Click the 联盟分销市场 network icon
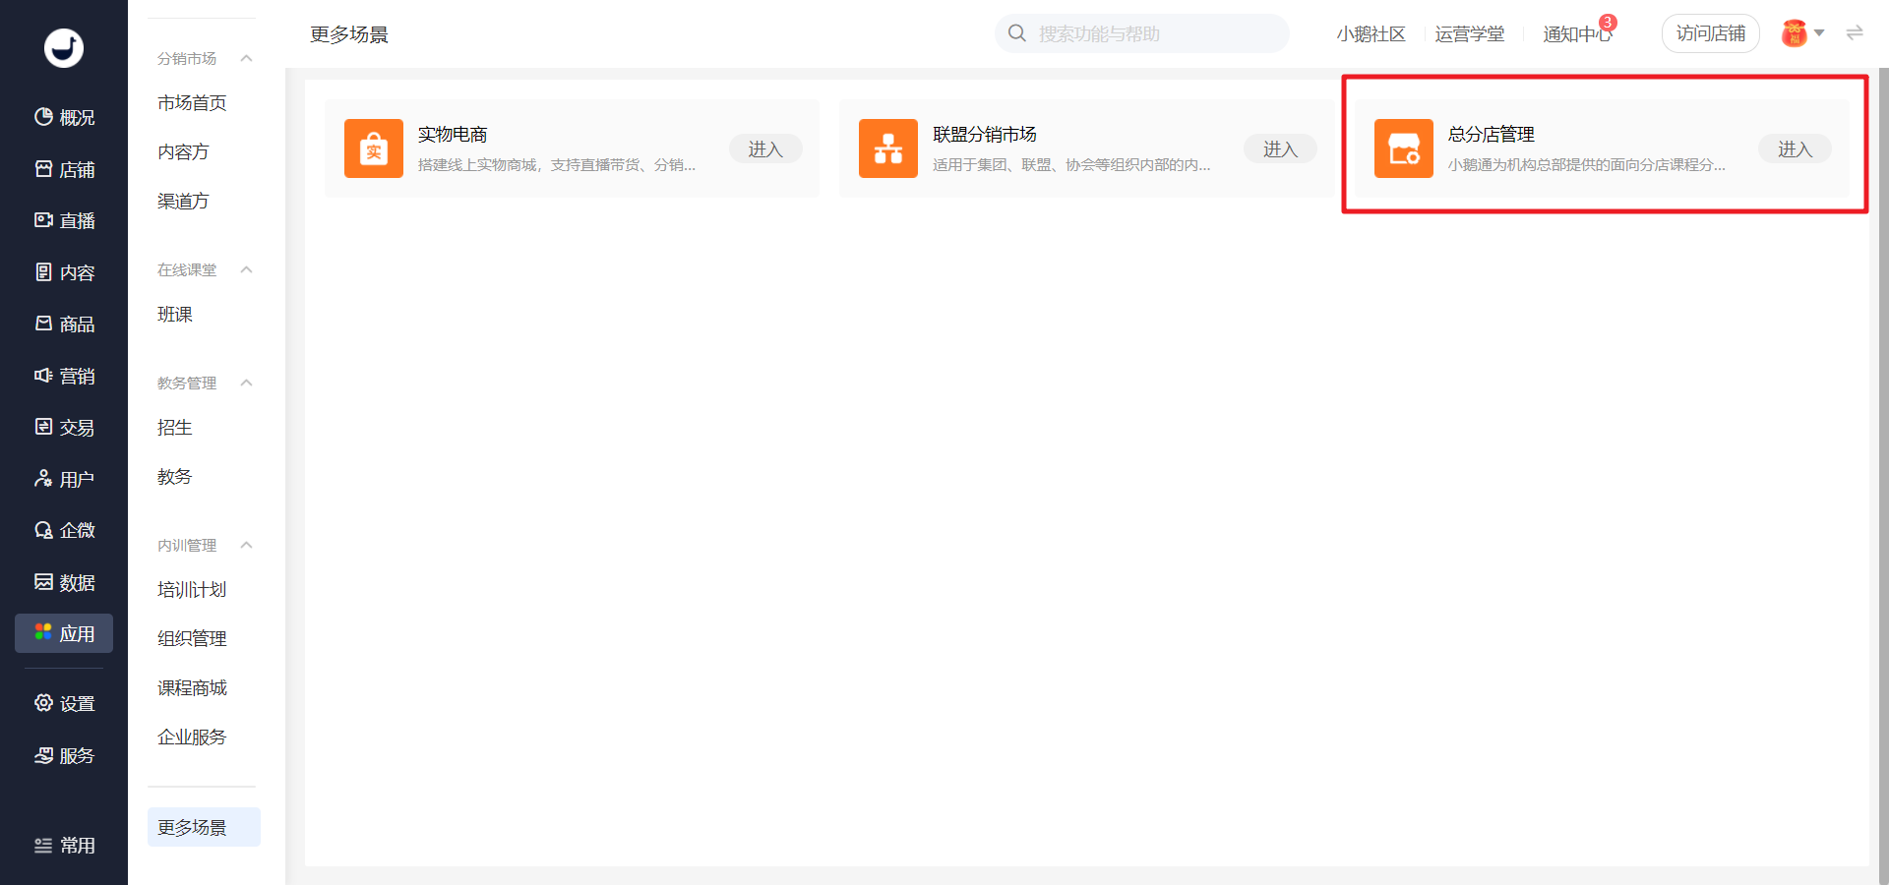This screenshot has height=885, width=1889. pos(888,148)
